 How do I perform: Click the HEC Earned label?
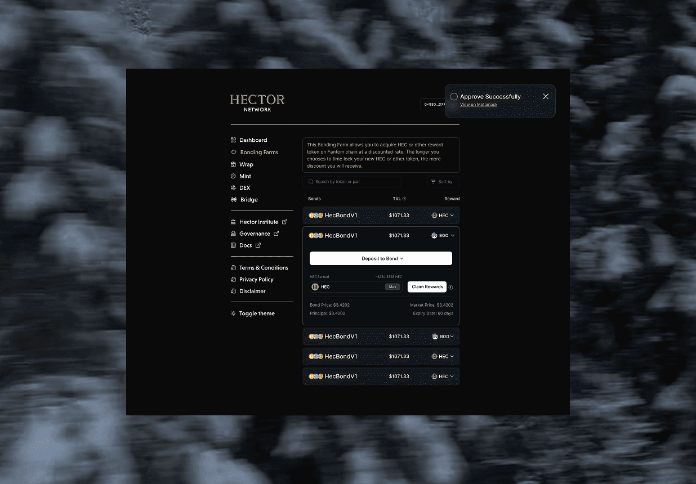pos(319,277)
